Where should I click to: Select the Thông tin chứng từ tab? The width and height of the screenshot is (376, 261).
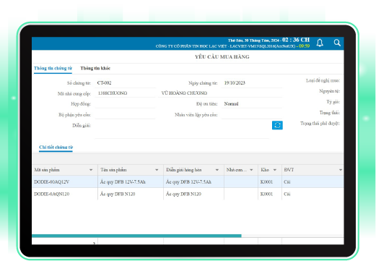53,68
